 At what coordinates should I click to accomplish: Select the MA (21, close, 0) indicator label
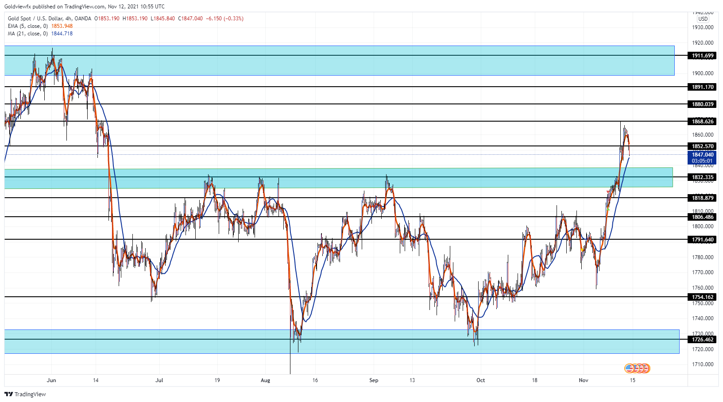click(x=28, y=34)
